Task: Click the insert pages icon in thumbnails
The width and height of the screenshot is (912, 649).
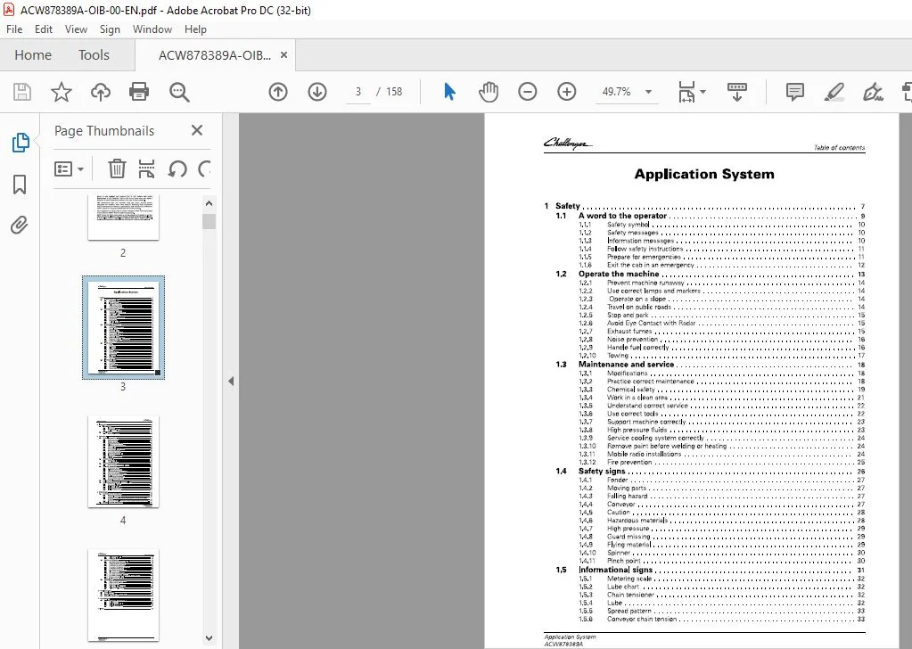Action: click(x=146, y=168)
